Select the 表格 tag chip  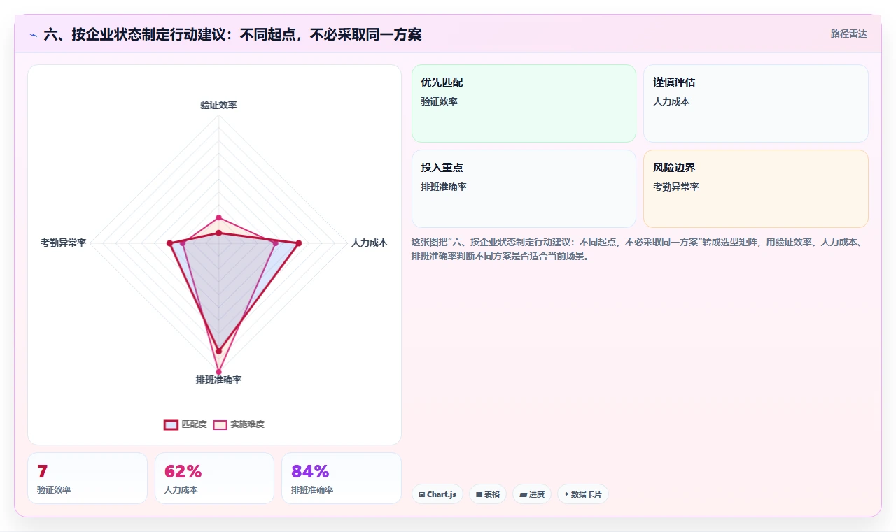tap(488, 494)
